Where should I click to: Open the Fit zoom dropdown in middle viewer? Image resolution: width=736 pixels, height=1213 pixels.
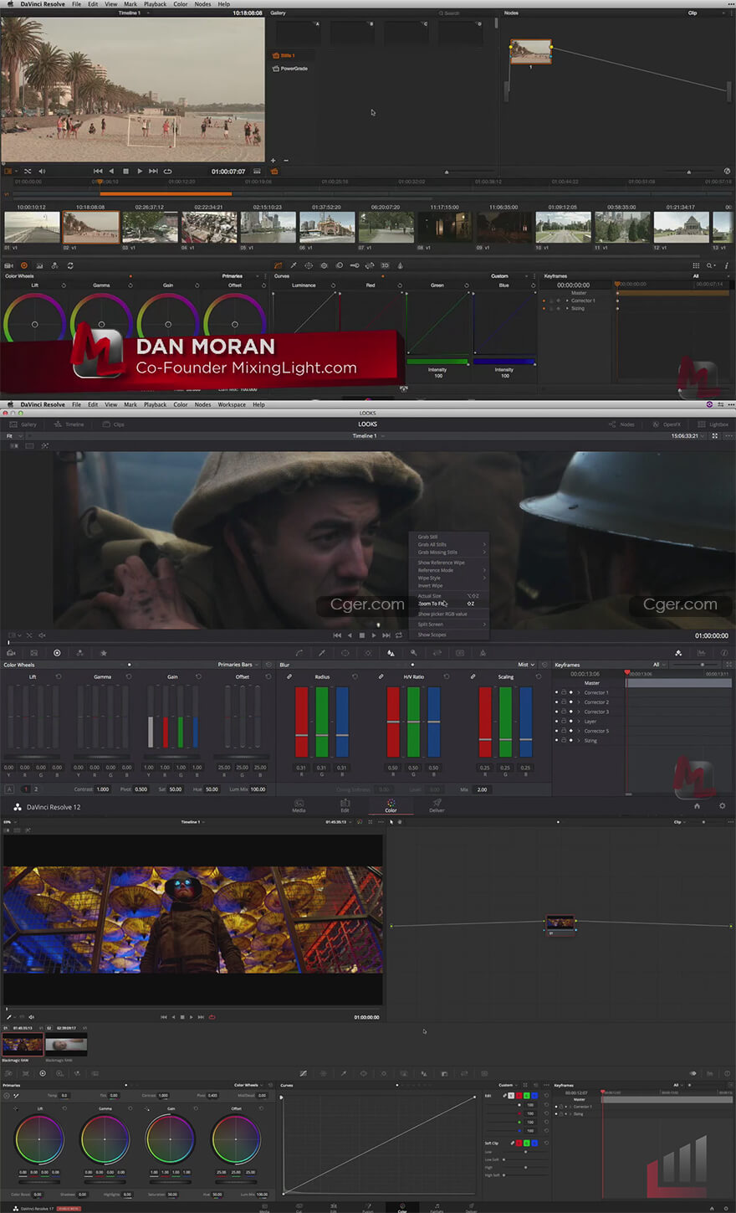pyautogui.click(x=13, y=436)
